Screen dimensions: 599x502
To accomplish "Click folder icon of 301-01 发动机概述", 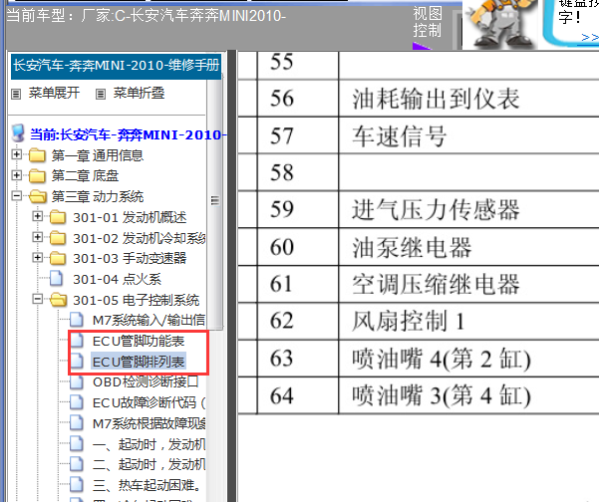I will pyautogui.click(x=58, y=217).
